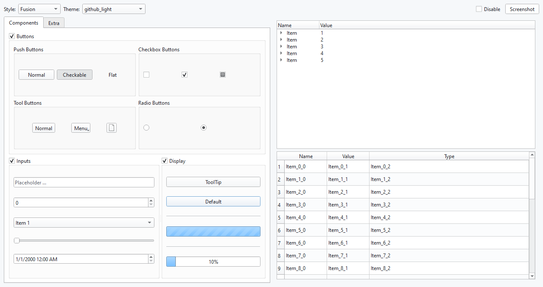Click spinbox up arrow for value 0
The width and height of the screenshot is (543, 287).
click(x=151, y=201)
